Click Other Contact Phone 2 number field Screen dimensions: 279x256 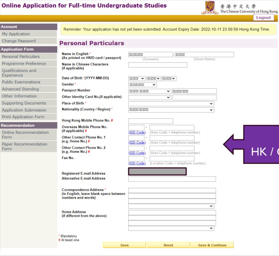click(172, 148)
